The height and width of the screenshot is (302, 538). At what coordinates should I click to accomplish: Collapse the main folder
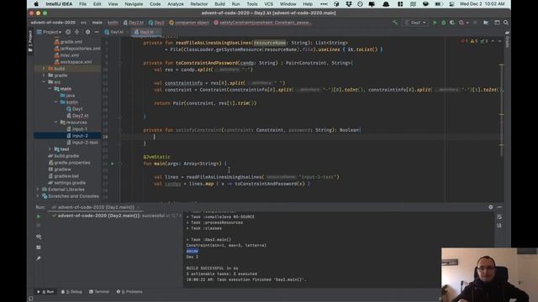[x=50, y=89]
